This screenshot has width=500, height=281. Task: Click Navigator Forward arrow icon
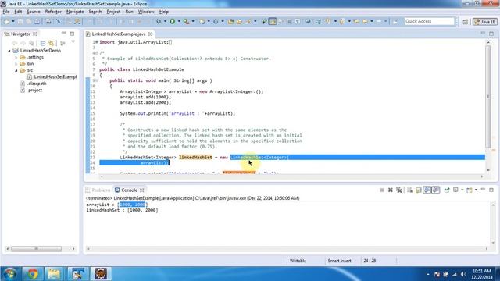tap(23, 43)
